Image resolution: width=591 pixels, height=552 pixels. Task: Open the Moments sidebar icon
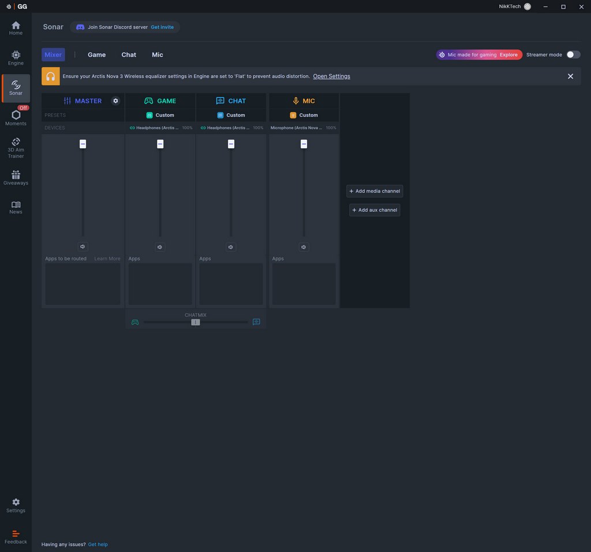(16, 117)
